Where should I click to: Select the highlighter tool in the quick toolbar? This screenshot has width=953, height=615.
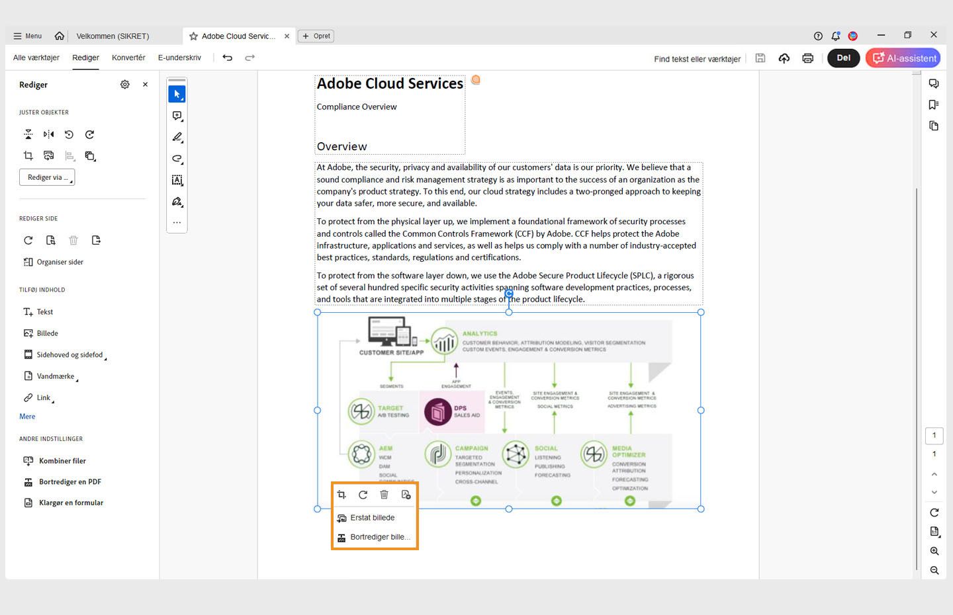pos(177,137)
